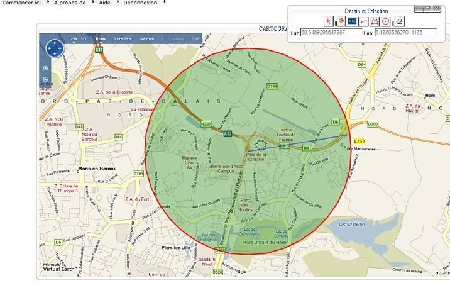Image resolution: width=450 pixels, height=283 pixels.
Task: Click the Z. Ccial de l'Europe label
Action: 66,189
